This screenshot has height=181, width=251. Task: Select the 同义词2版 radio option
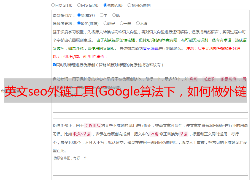[79, 5]
